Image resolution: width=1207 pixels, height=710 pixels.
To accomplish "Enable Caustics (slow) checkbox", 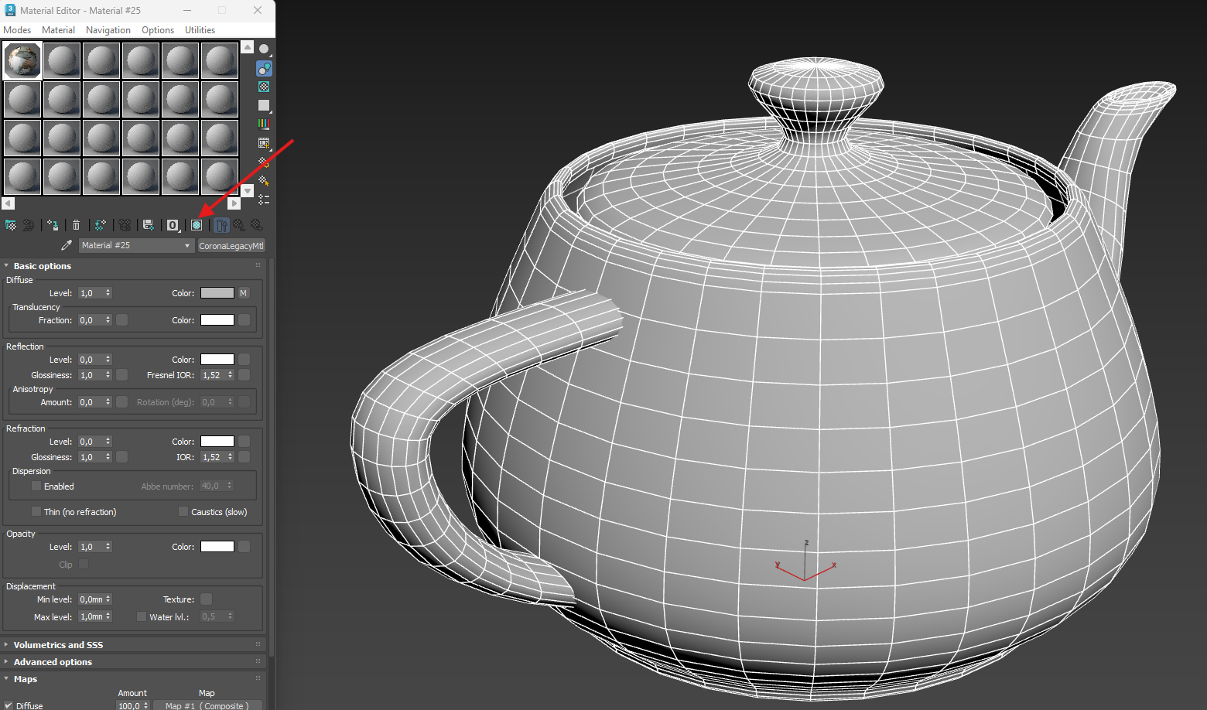I will tap(183, 512).
